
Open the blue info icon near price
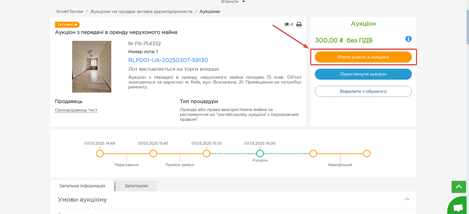coord(408,39)
